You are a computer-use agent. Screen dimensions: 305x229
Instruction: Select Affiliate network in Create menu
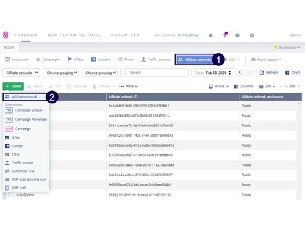tap(25, 97)
